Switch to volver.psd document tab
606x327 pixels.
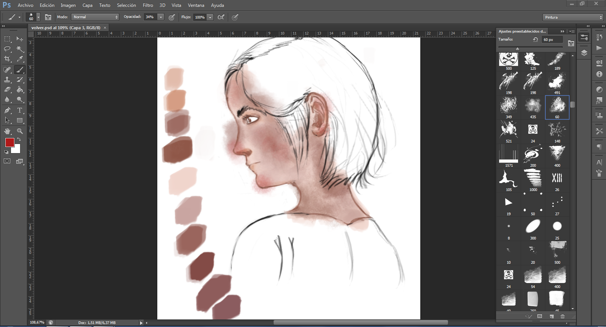tap(66, 28)
